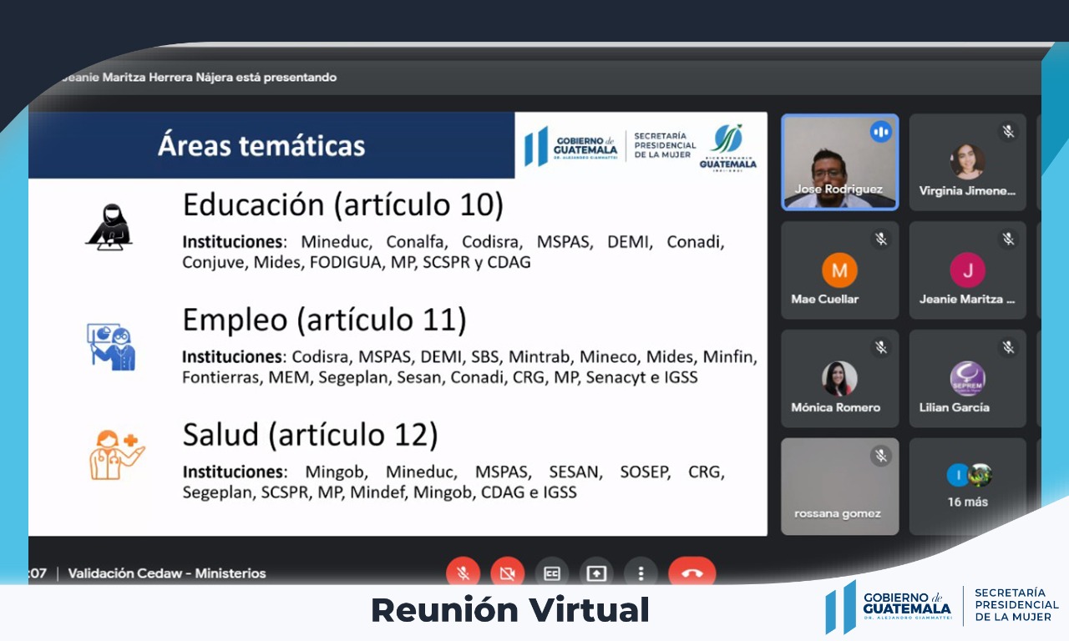Click the muted mic icon on Virginia Jimenez's tile

(x=1008, y=131)
